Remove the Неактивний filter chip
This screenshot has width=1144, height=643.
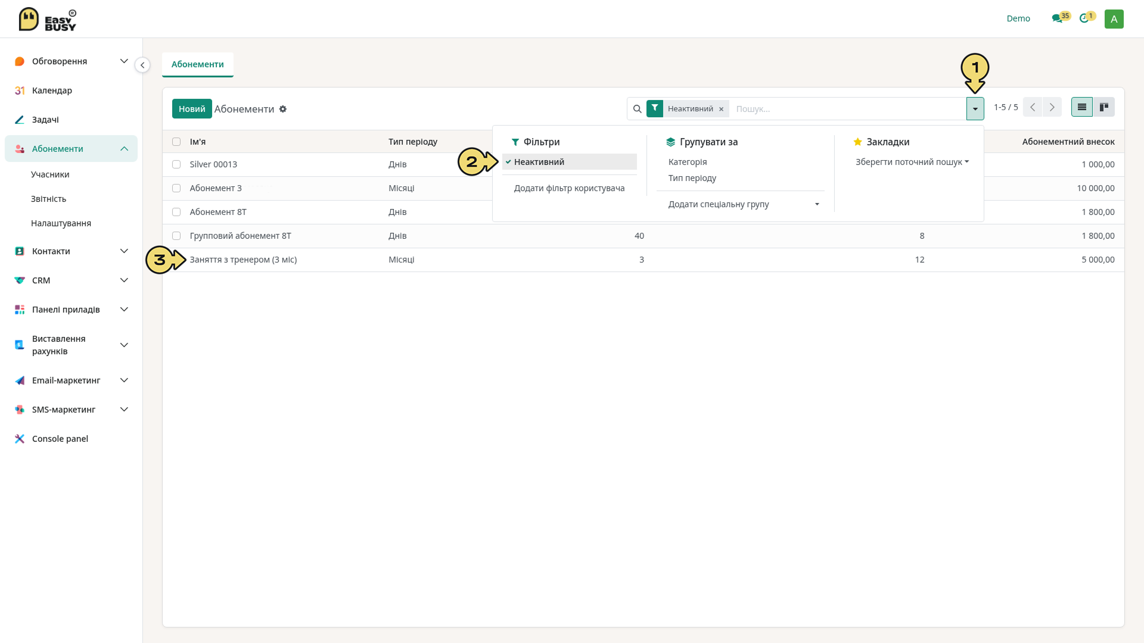click(x=721, y=109)
